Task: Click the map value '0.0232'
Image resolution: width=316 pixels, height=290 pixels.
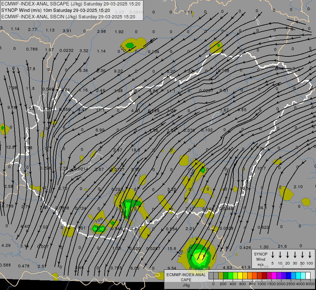Action: (66, 50)
